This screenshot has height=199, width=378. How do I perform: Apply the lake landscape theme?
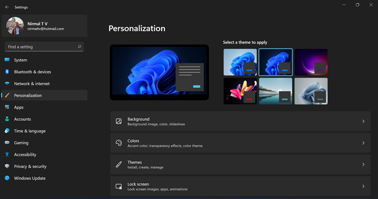pos(276,91)
